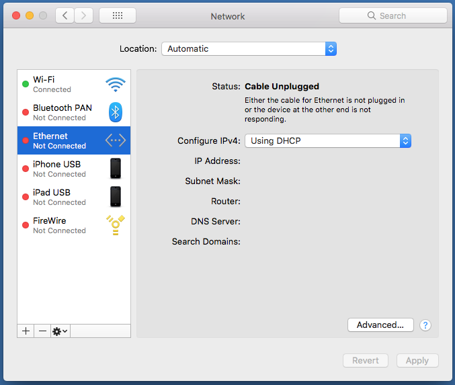Click the IP Address label
The image size is (455, 385).
pos(217,161)
